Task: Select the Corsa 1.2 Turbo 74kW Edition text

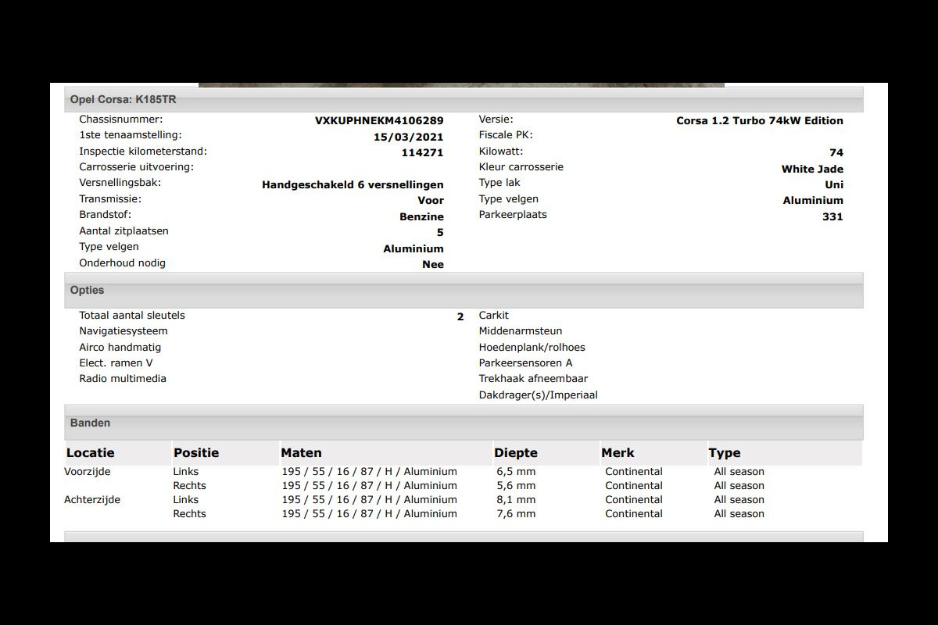Action: pos(759,121)
